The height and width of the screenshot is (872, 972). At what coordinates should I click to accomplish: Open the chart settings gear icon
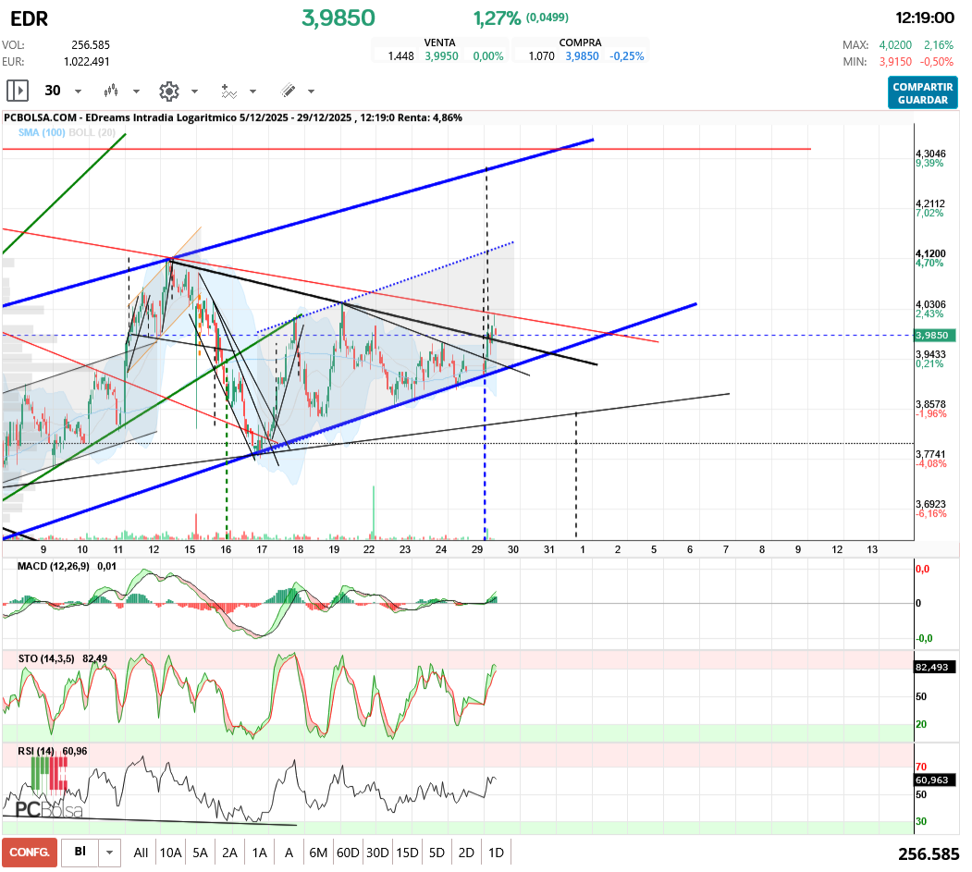[x=168, y=90]
